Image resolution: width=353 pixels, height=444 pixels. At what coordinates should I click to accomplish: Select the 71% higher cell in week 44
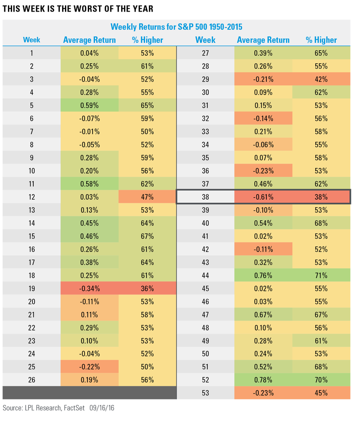point(321,275)
